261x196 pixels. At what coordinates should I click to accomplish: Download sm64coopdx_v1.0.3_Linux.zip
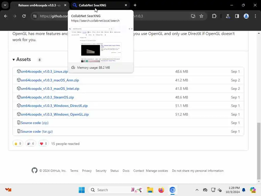(44, 71)
